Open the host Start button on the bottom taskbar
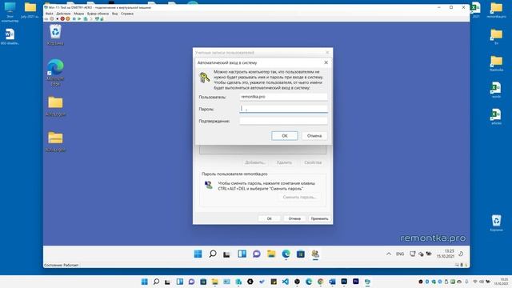This screenshot has width=512, height=288. point(144,282)
